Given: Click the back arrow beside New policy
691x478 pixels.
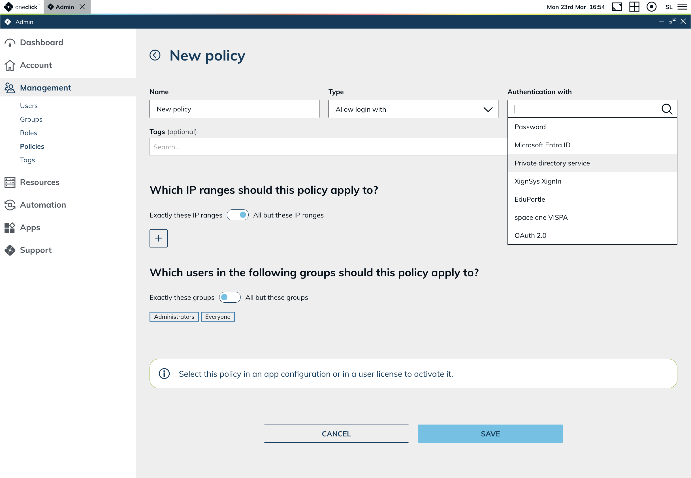Looking at the screenshot, I should [x=155, y=55].
